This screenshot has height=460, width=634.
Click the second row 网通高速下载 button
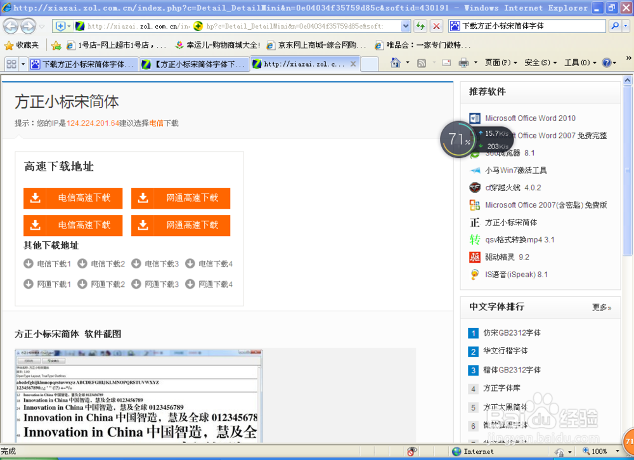181,225
